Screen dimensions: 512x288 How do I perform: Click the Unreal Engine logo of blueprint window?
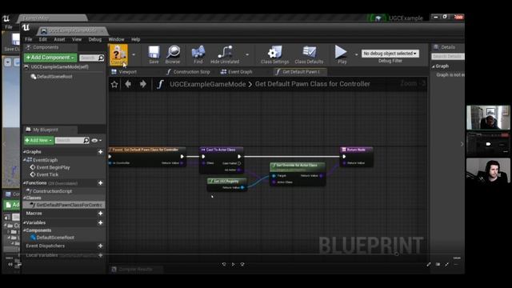[26, 27]
